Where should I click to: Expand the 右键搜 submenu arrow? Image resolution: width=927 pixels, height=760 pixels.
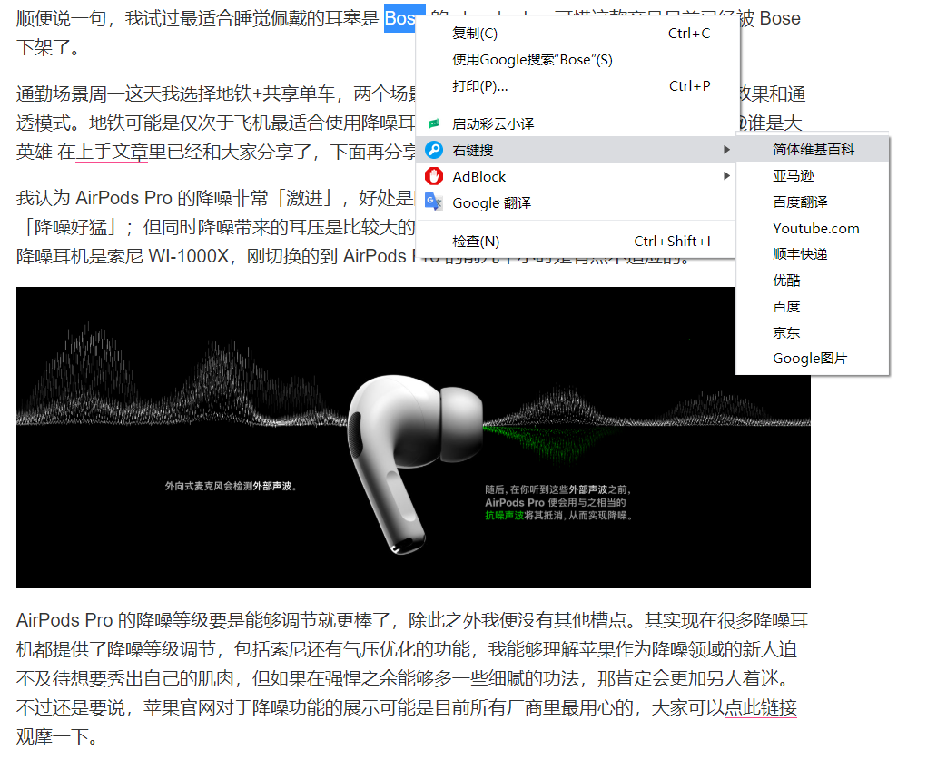[x=726, y=150]
